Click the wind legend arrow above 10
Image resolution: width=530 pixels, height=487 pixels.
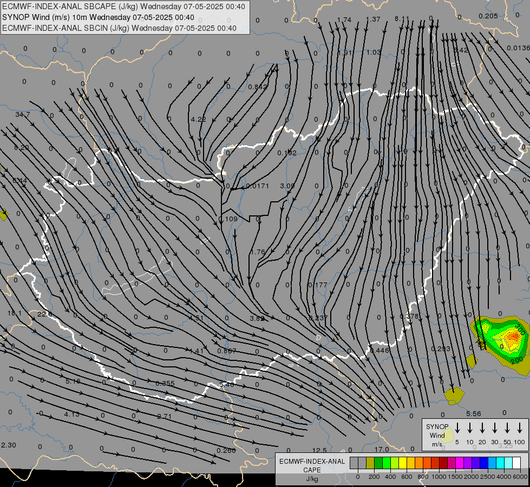[470, 428]
